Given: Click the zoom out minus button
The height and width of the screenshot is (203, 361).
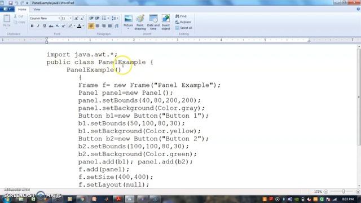Looking at the screenshot, I should [326, 192].
